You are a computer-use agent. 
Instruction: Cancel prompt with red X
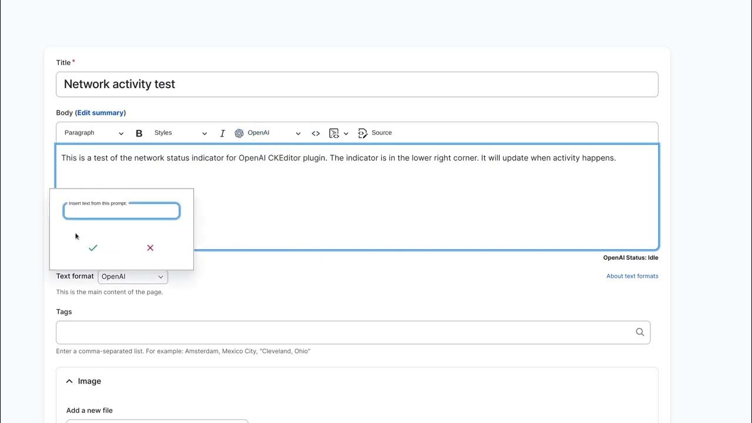[150, 248]
